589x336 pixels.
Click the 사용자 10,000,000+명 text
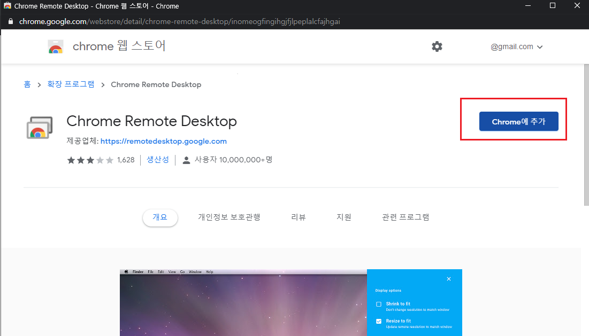234,160
